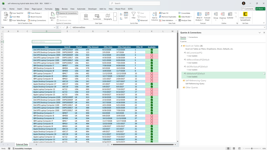
Task: Open Text to Columns
Action: pyautogui.click(x=154, y=16)
